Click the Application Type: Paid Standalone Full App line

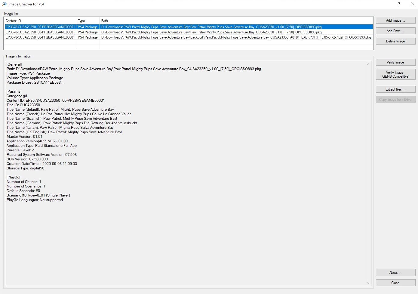41,146
